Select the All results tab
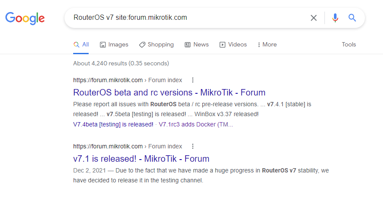This screenshot has width=383, height=200. pos(81,45)
